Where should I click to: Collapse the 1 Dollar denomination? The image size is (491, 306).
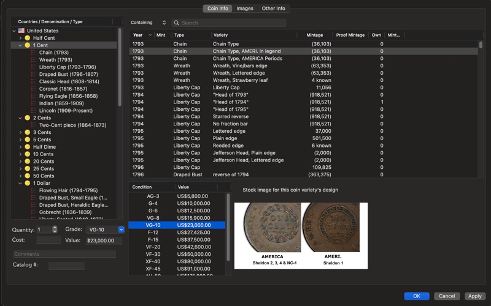coord(20,183)
